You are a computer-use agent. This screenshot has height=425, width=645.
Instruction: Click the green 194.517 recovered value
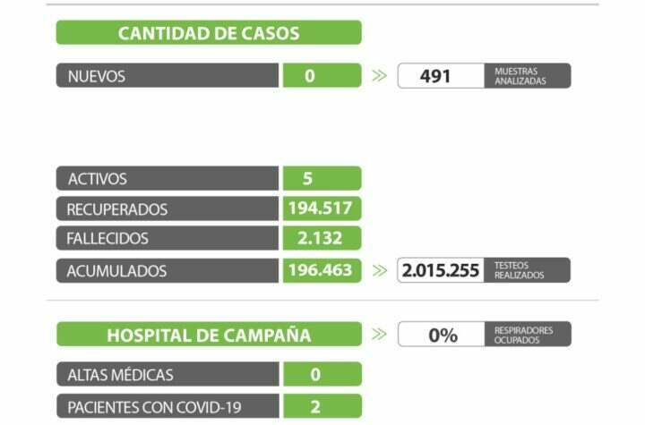click(322, 208)
